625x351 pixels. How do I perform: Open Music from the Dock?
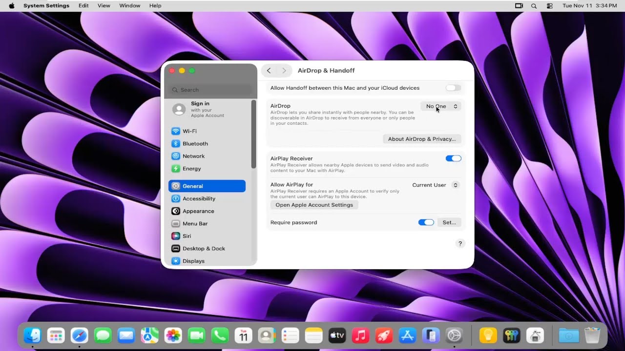click(360, 335)
